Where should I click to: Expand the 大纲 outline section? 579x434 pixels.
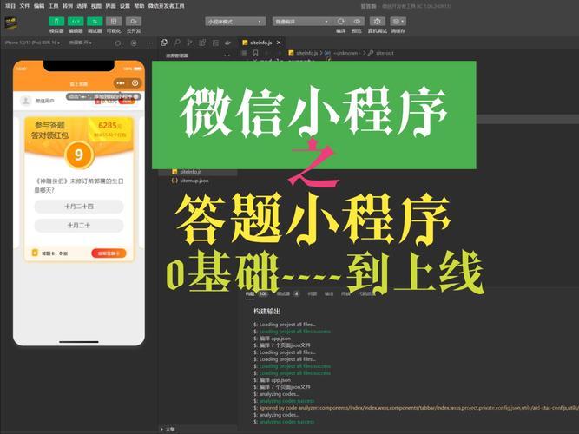click(x=170, y=429)
